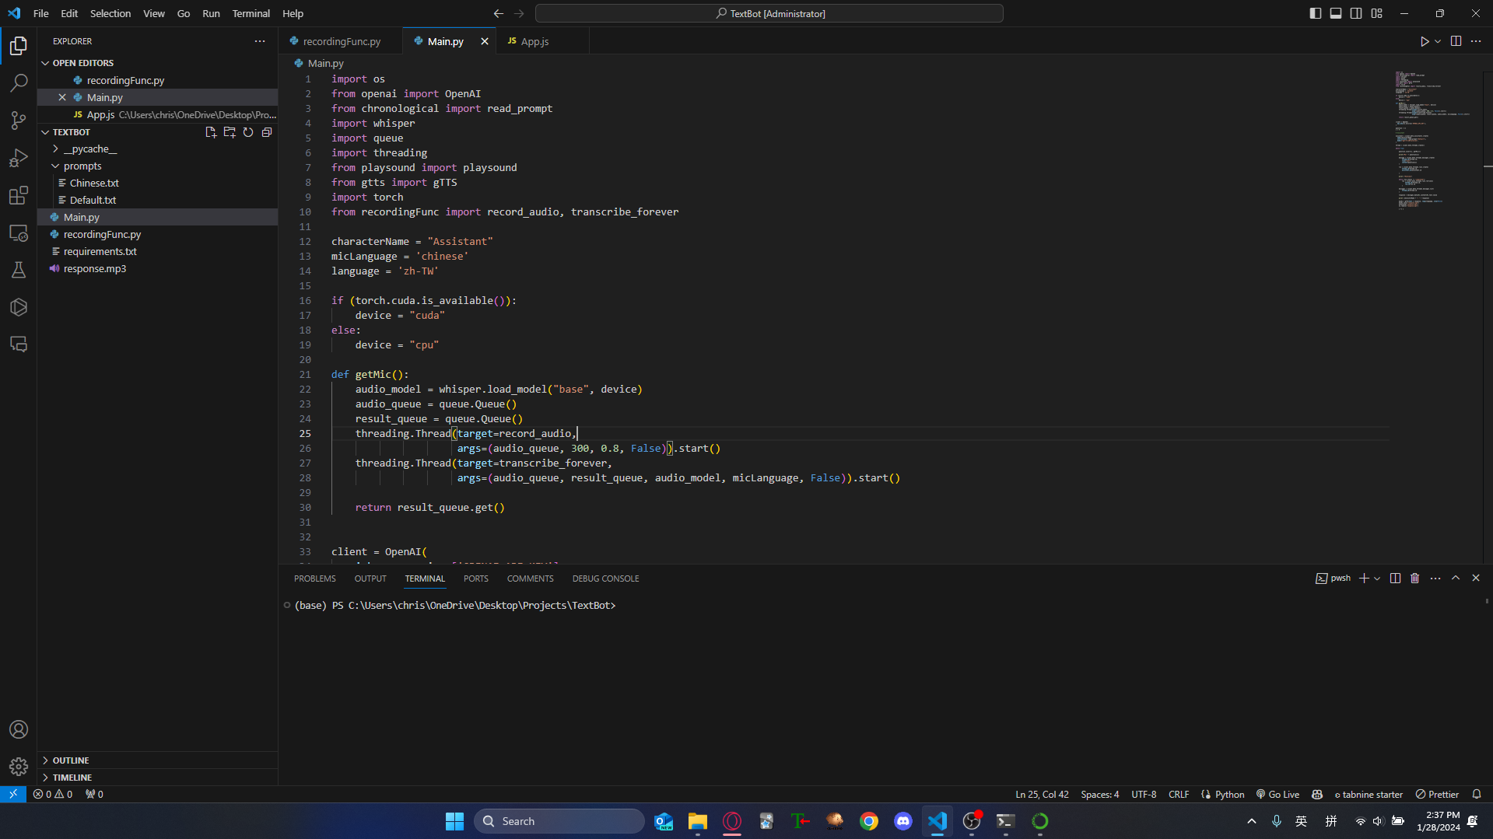Refresh the TEXTBOT explorer tree

click(248, 132)
